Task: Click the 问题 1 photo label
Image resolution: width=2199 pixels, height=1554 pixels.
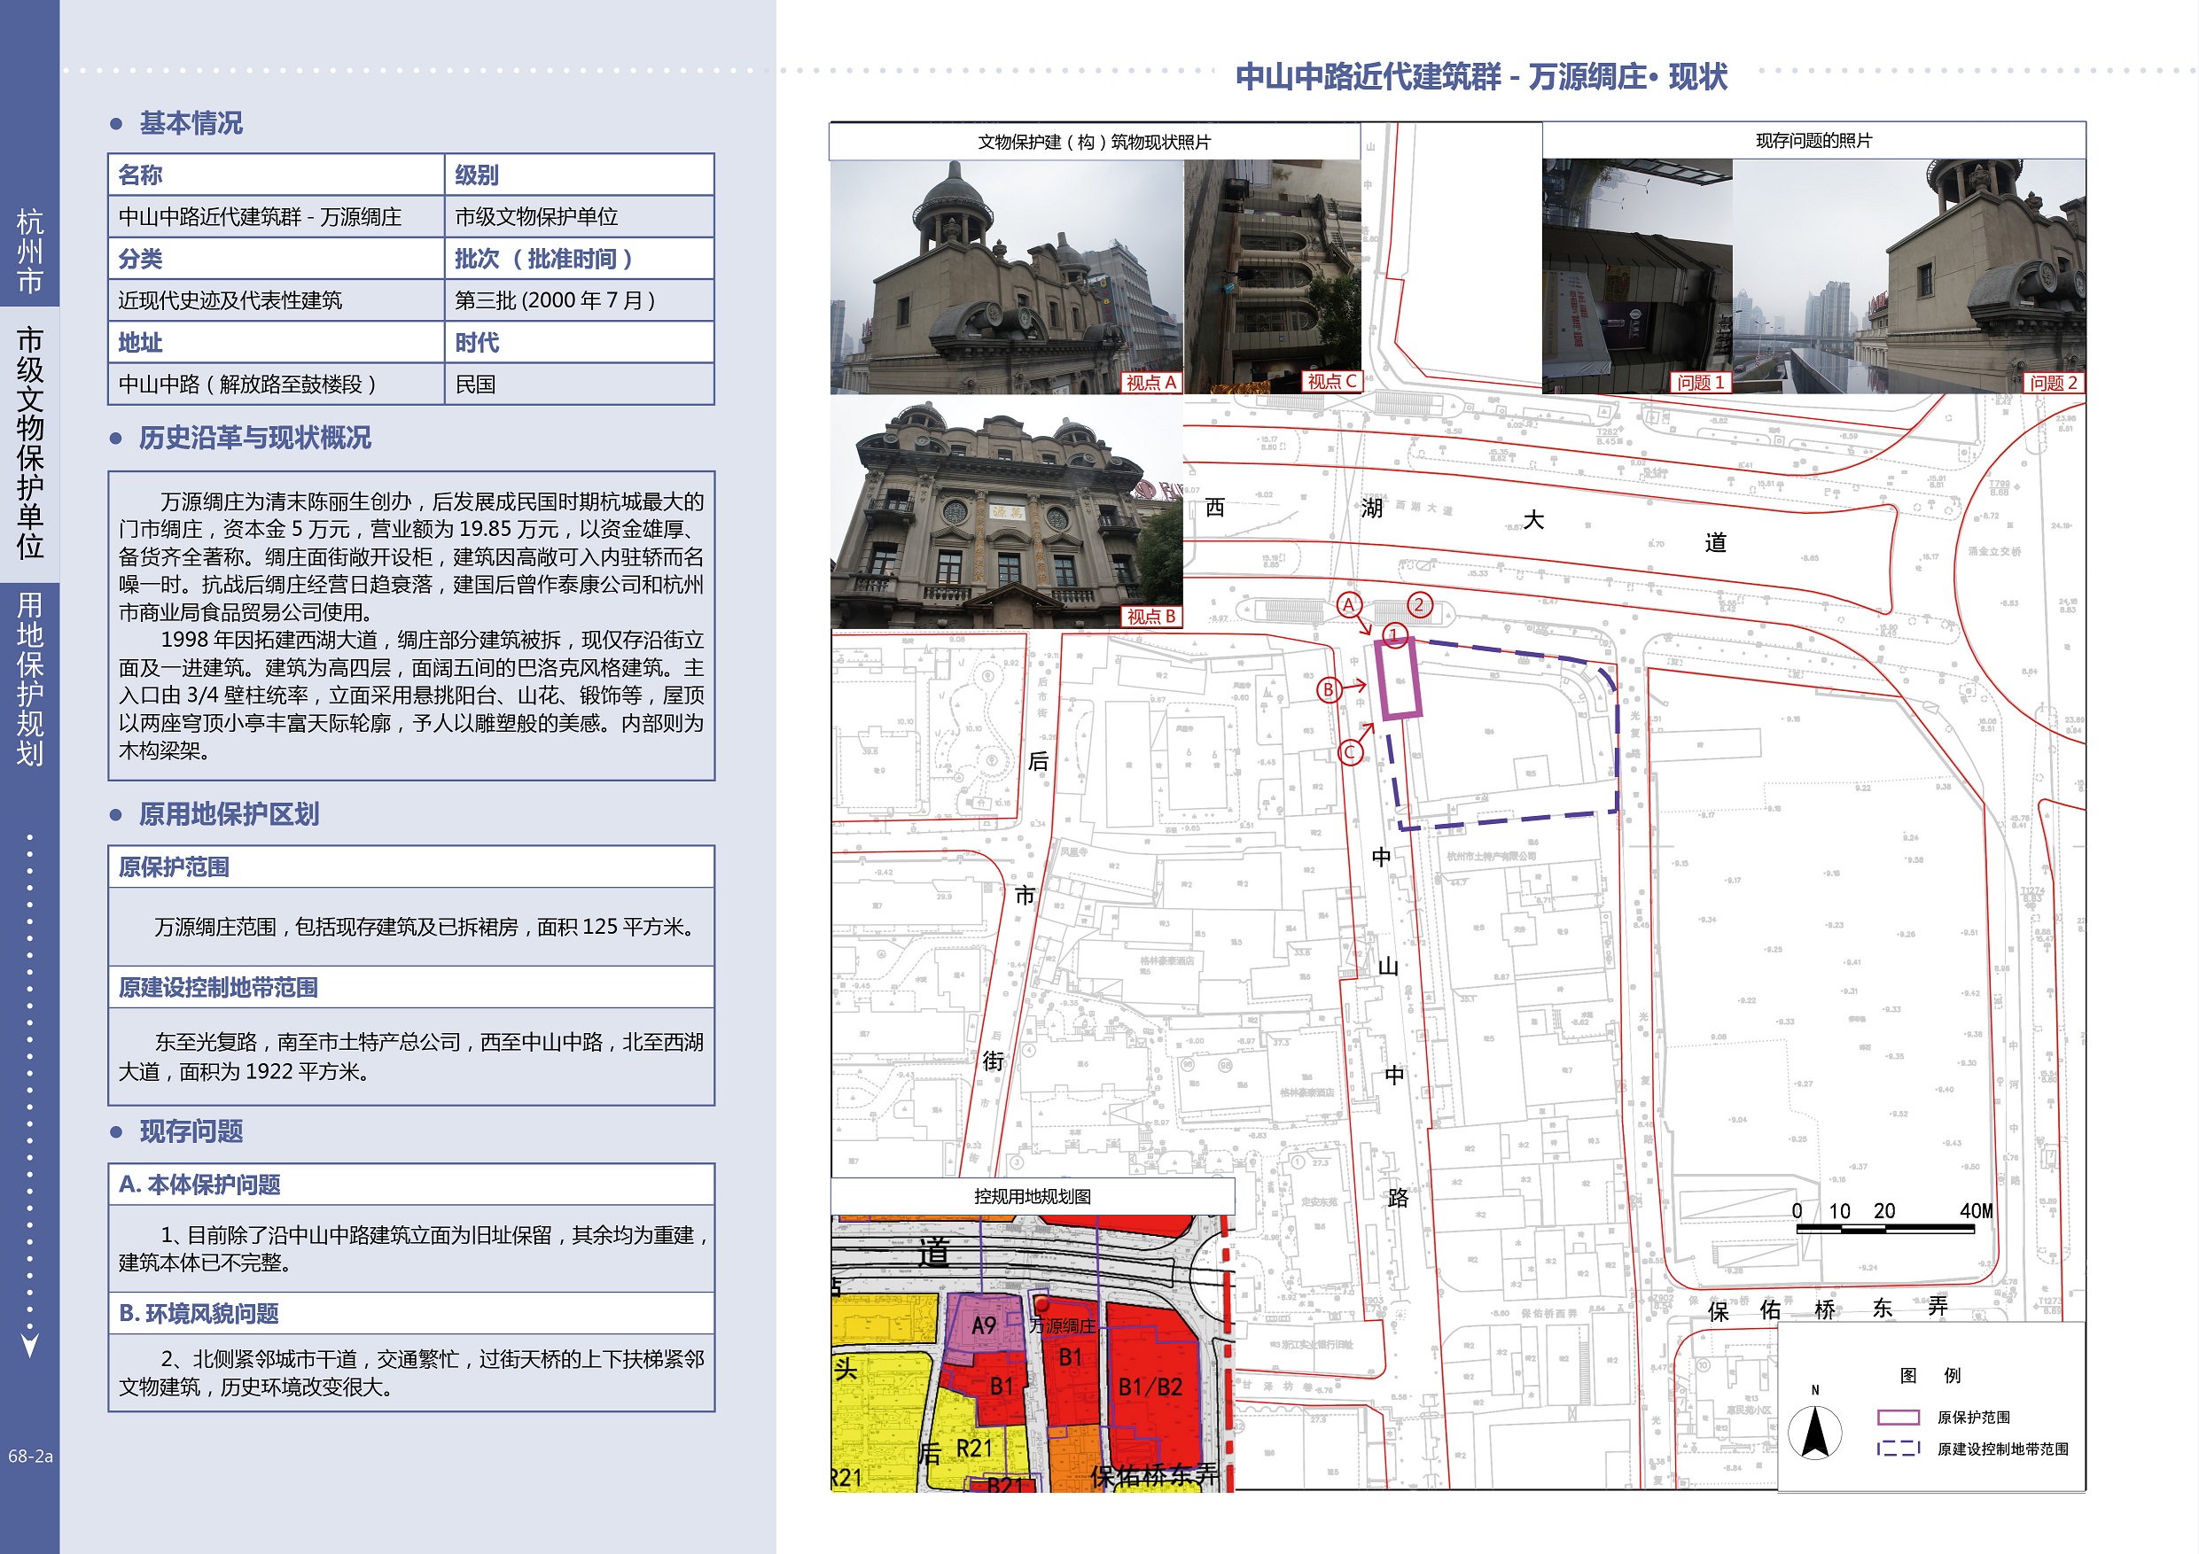Action: [1700, 382]
